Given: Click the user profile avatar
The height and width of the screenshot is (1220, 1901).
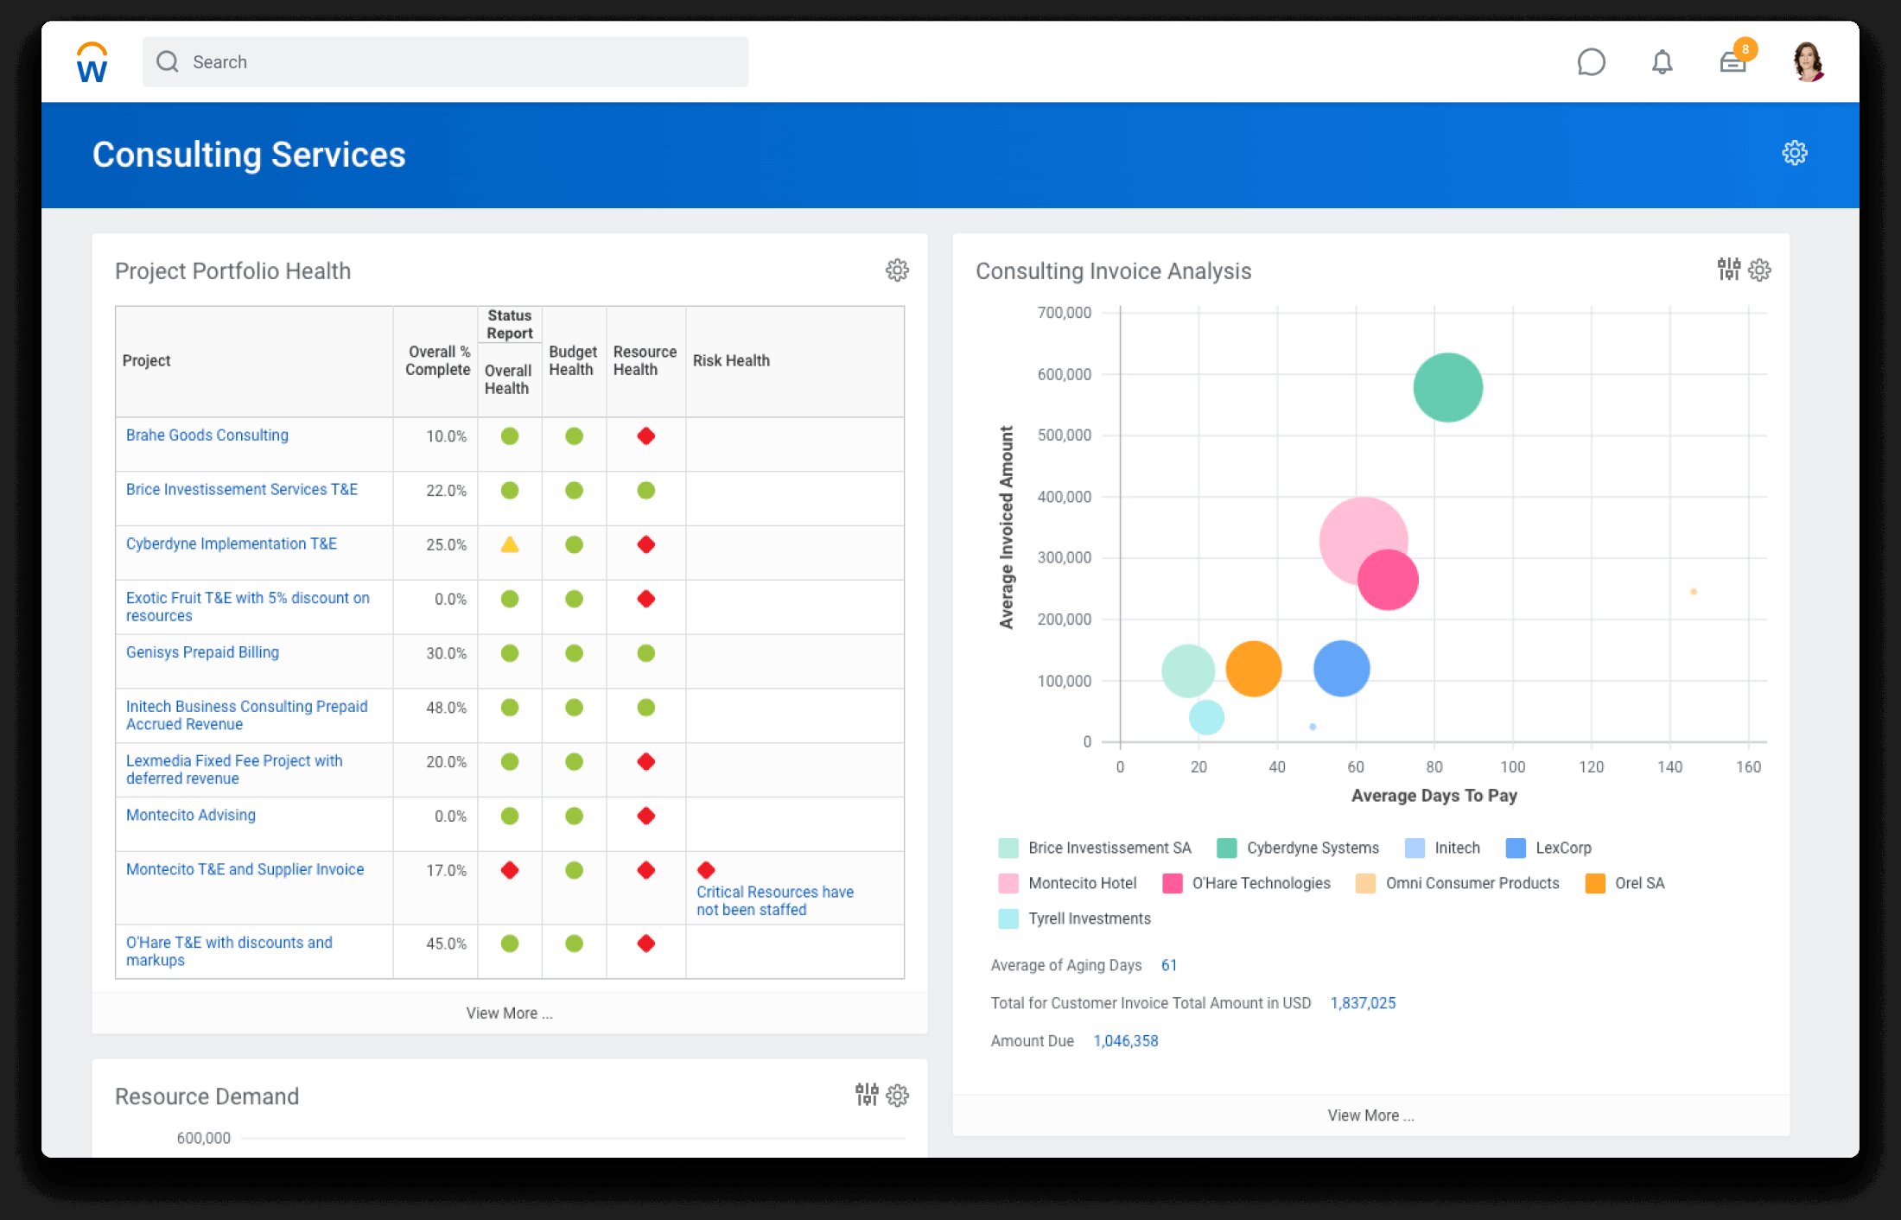Looking at the screenshot, I should (1808, 62).
